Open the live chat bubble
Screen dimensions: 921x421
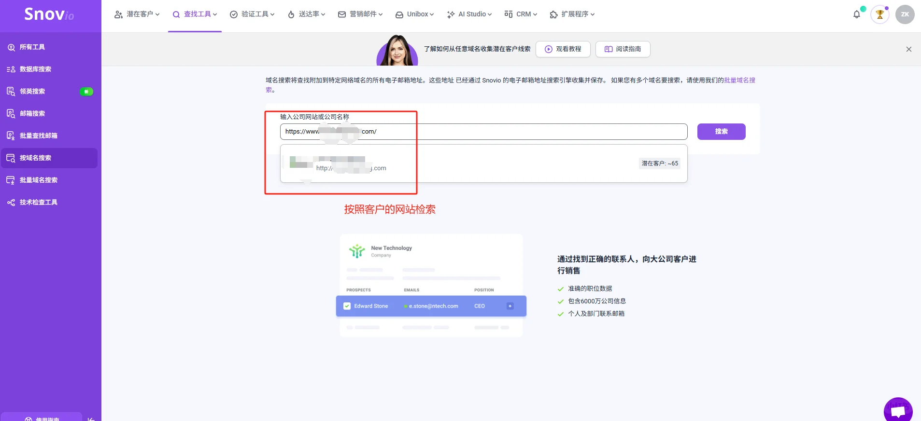pyautogui.click(x=898, y=411)
